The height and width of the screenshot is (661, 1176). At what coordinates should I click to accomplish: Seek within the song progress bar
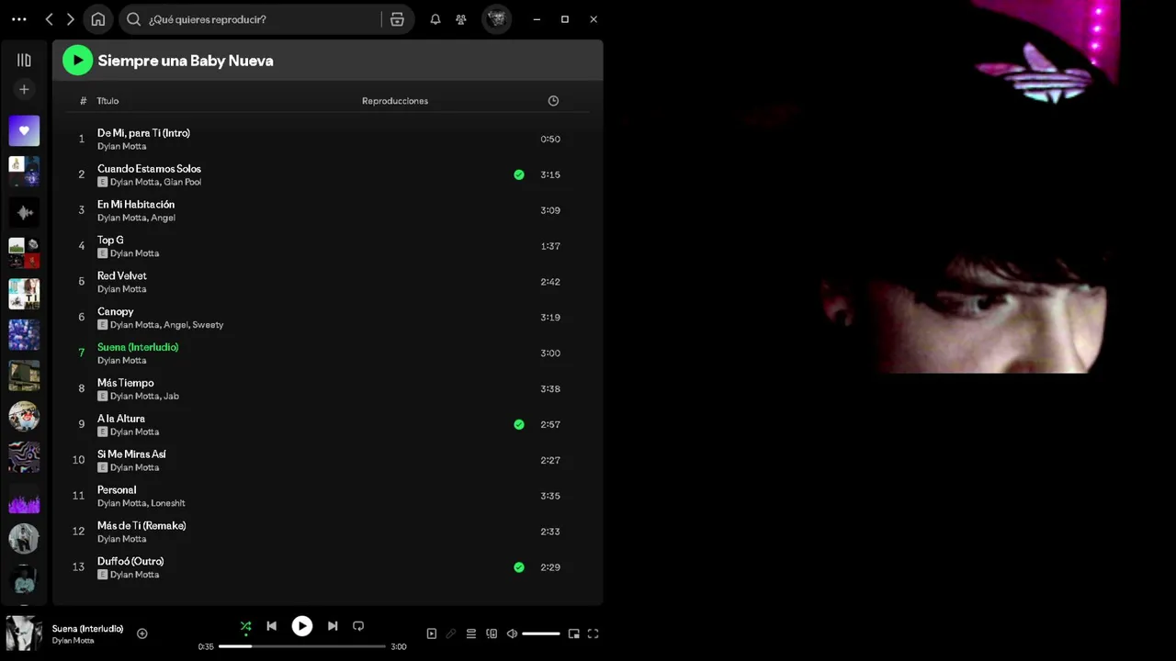pyautogui.click(x=301, y=646)
